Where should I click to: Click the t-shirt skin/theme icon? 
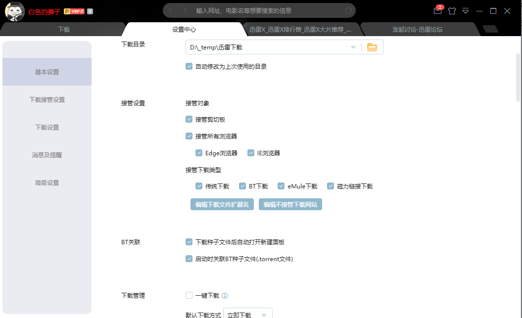(452, 10)
